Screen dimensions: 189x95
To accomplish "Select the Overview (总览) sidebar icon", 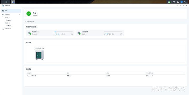I will (3, 11).
